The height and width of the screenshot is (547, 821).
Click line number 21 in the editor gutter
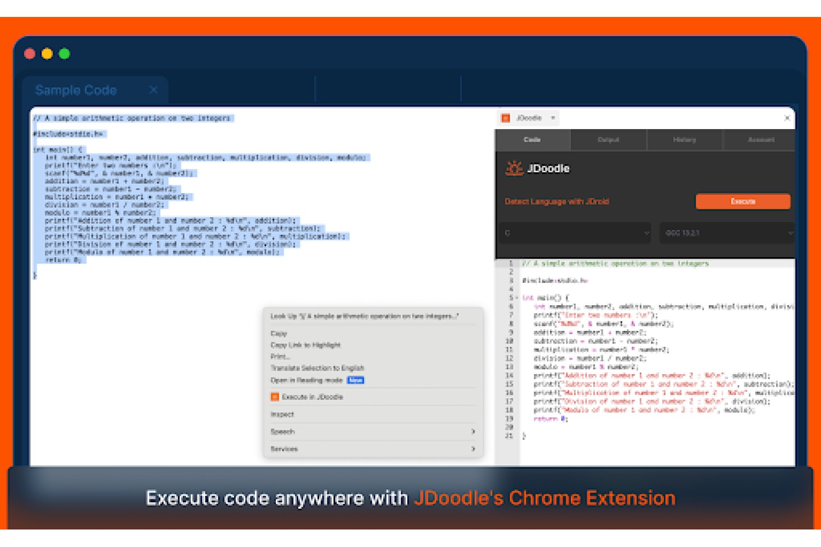tap(509, 436)
